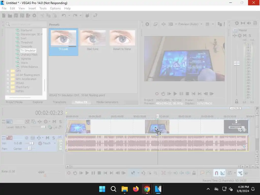Expand the HitFilm folder
260x195 pixels.
click(8, 91)
